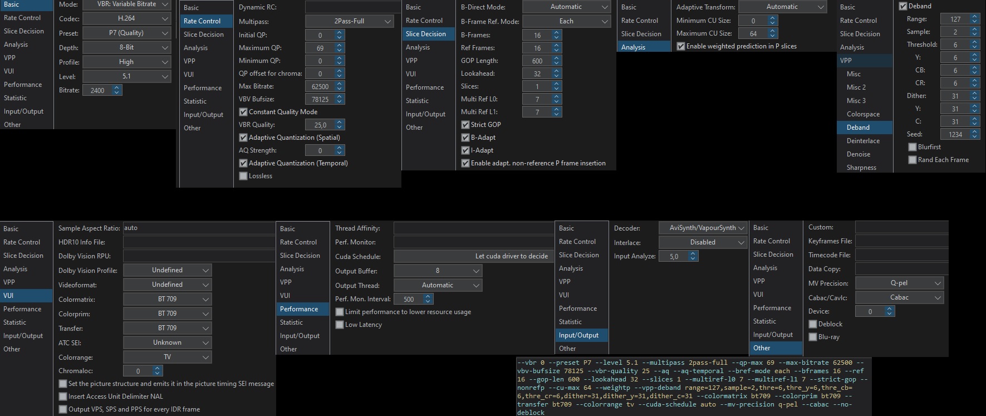Click the Max Bitrate stepper showing 62500
Image resolution: width=986 pixels, height=416 pixels.
click(325, 86)
